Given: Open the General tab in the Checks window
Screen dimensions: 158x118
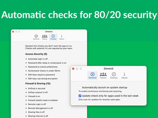Looking at the screenshot, I should (x=36, y=37).
